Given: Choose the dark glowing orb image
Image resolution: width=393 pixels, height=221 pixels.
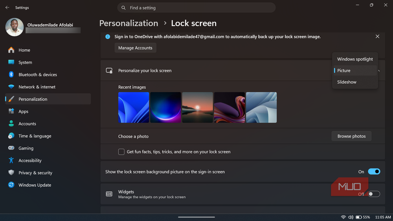Looking at the screenshot, I should (165, 108).
